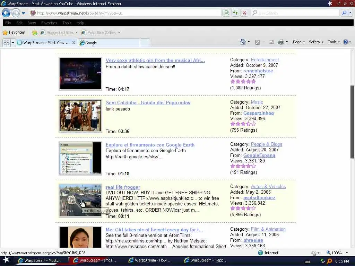Open the tab list dropdown arrow
Viewport: 355px width, 266px height.
(x=13, y=43)
